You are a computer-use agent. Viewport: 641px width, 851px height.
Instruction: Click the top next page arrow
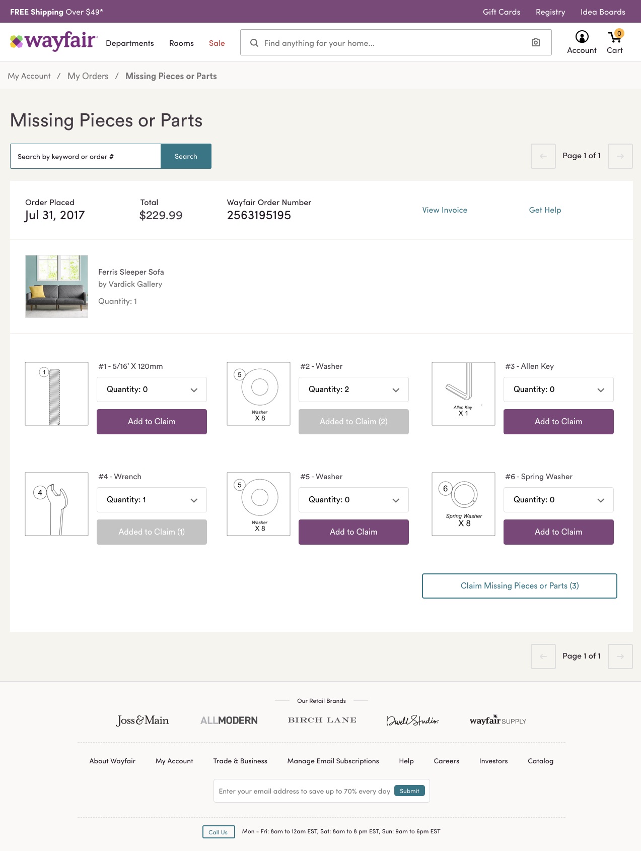click(x=620, y=156)
